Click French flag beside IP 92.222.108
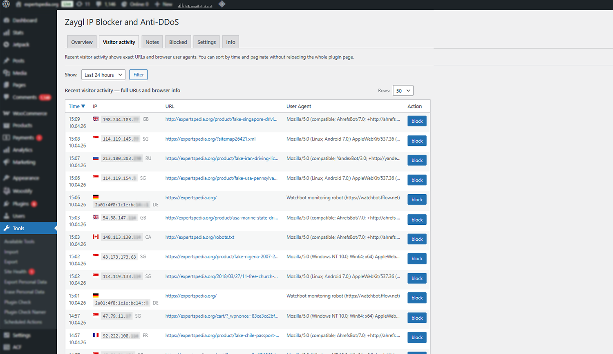Image resolution: width=613 pixels, height=354 pixels. tap(96, 335)
